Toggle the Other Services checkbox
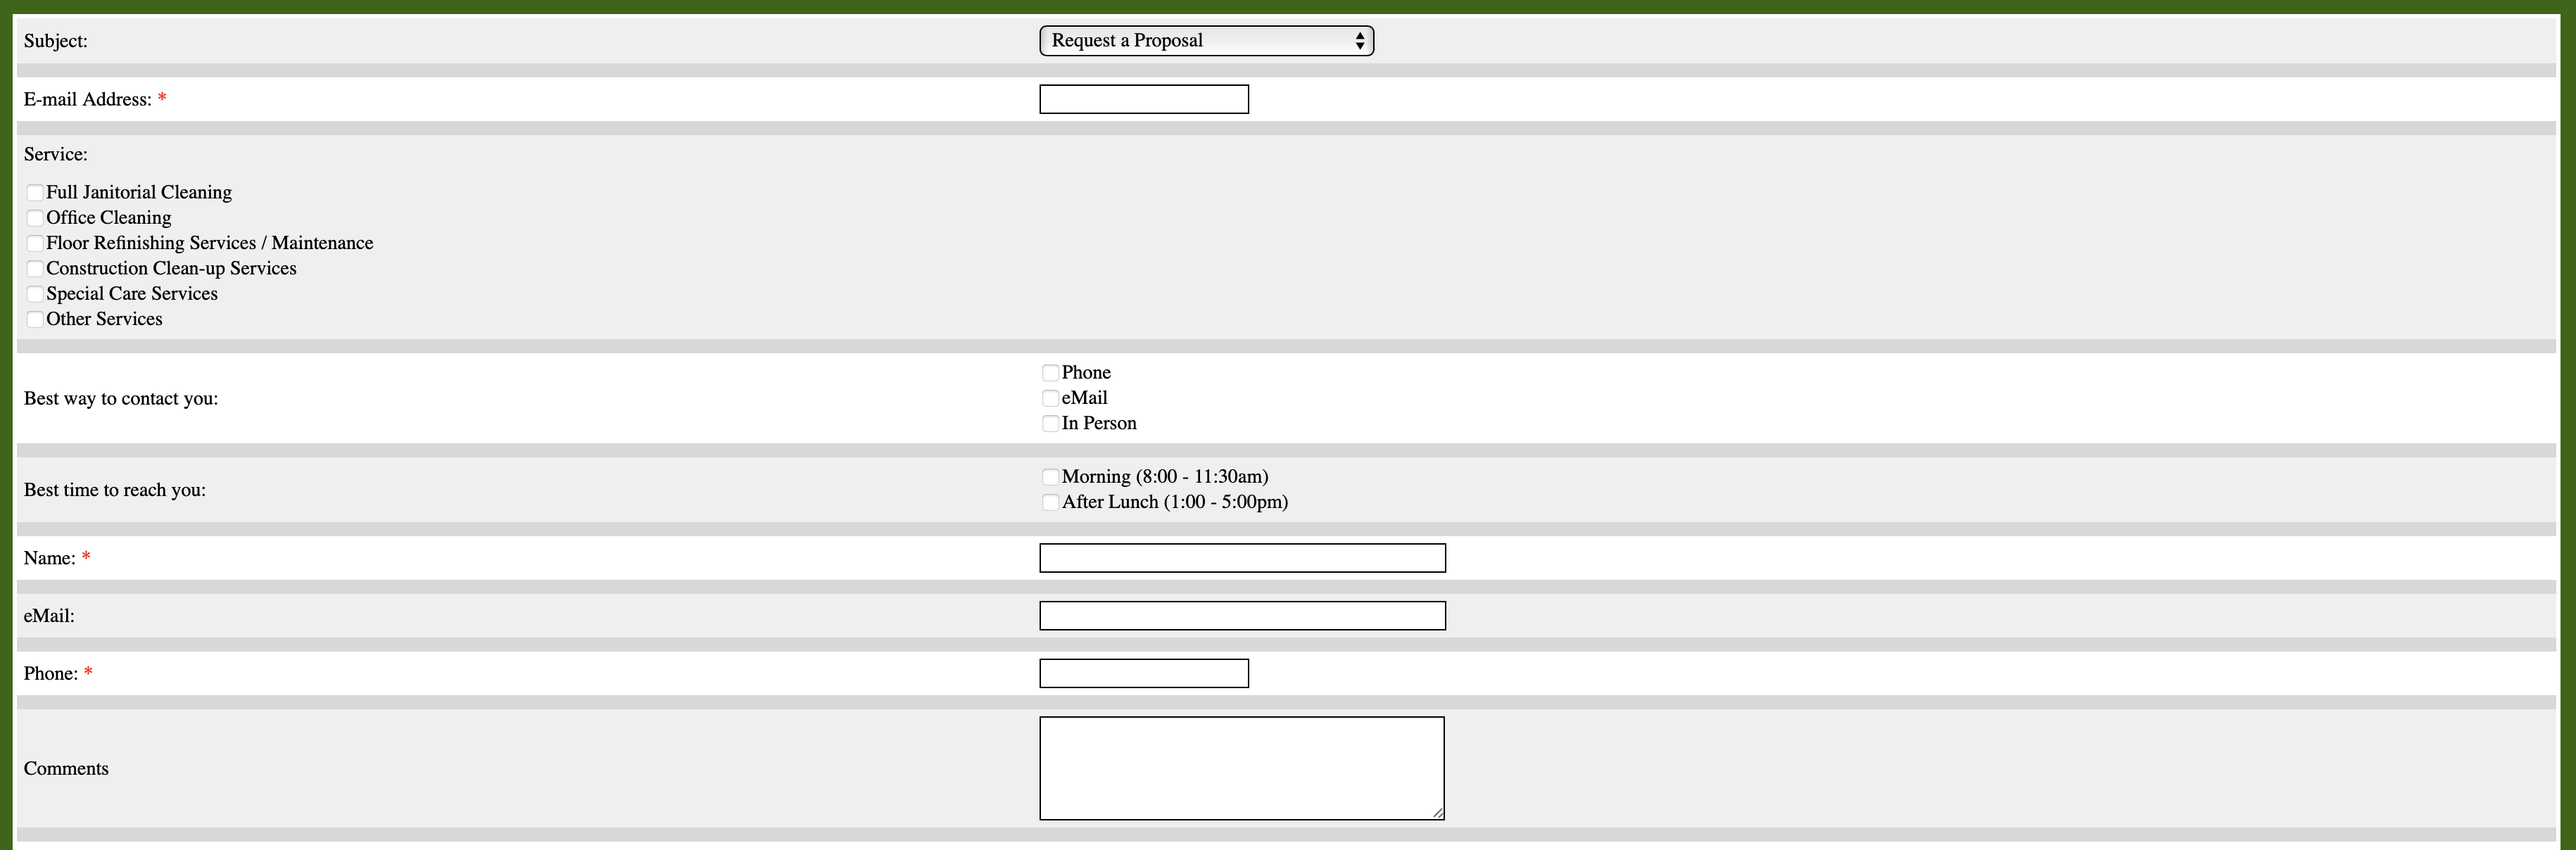Screen dimensions: 2576x850 pyautogui.click(x=35, y=319)
